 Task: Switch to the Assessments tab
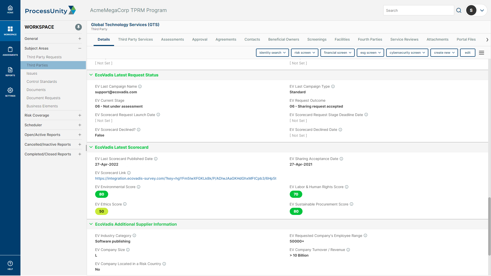click(x=172, y=39)
